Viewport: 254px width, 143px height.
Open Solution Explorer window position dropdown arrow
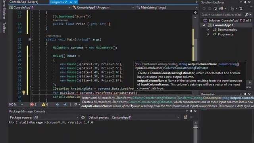(x=241, y=2)
